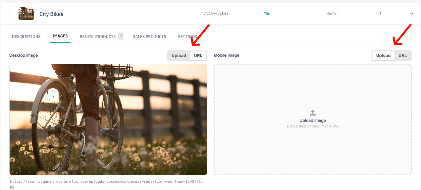Switch desktop image source to Upload

tap(179, 56)
